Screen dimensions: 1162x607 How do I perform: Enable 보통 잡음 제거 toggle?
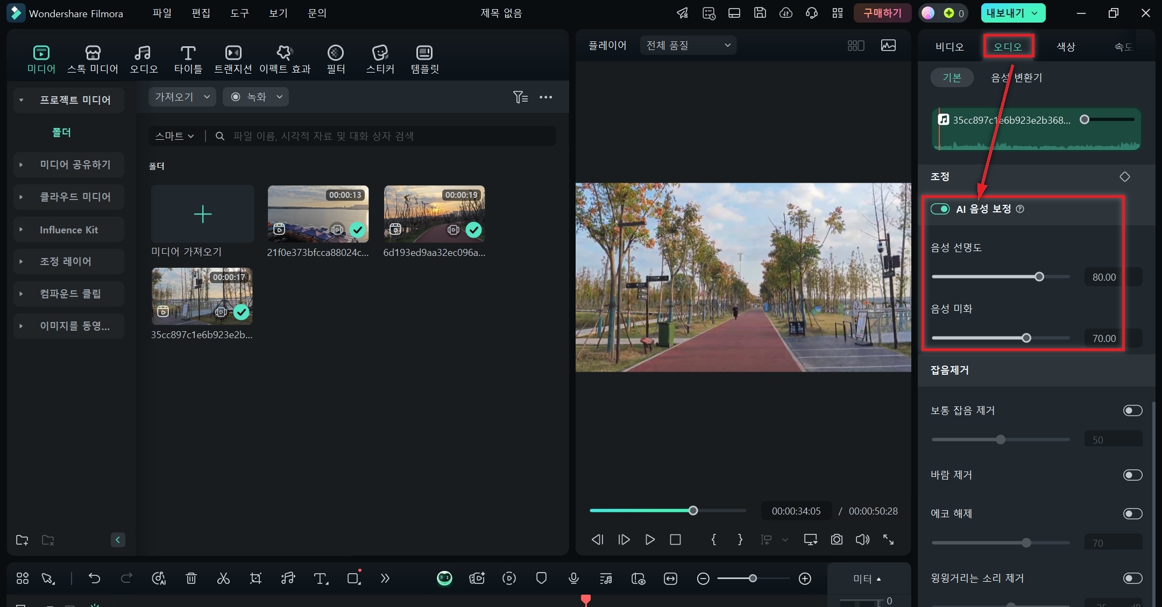[1132, 411]
